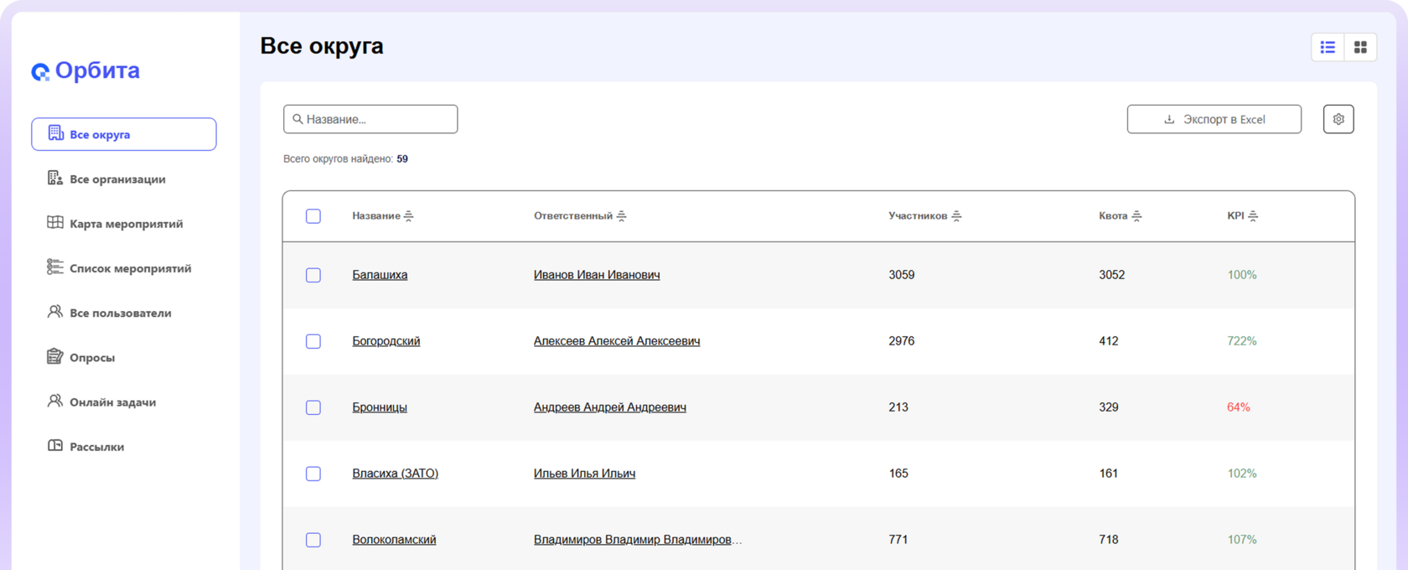Click the Ответственный column header
Viewport: 1408px width, 570px height.
573,216
